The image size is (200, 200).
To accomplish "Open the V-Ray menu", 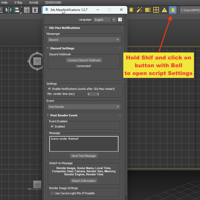I will pyautogui.click(x=18, y=2).
